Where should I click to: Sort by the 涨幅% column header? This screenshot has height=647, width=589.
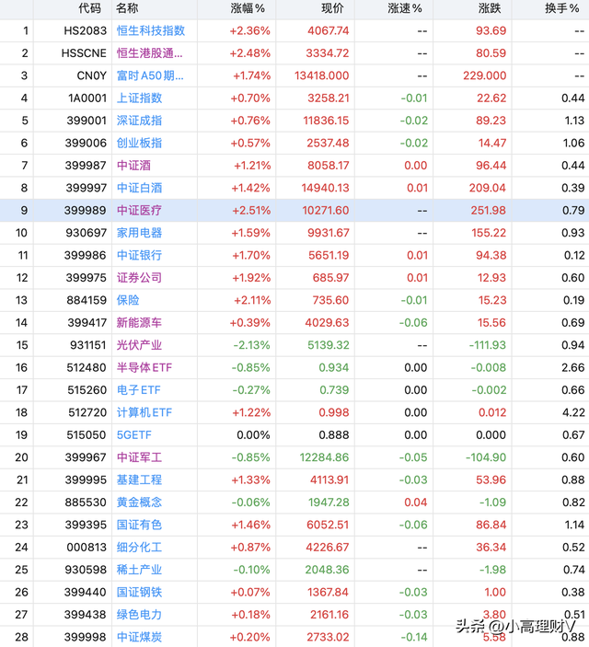[x=248, y=8]
